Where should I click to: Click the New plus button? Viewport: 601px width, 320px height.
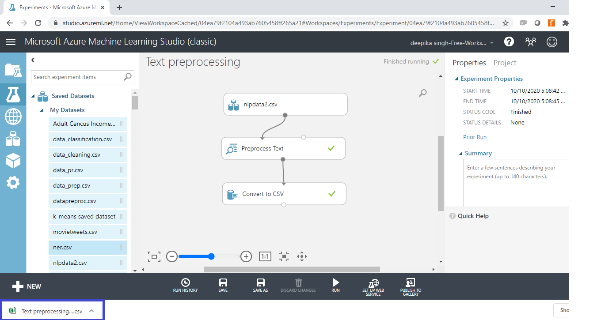point(27,286)
